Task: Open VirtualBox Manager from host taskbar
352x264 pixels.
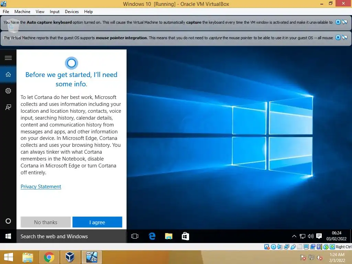Action: point(70,257)
